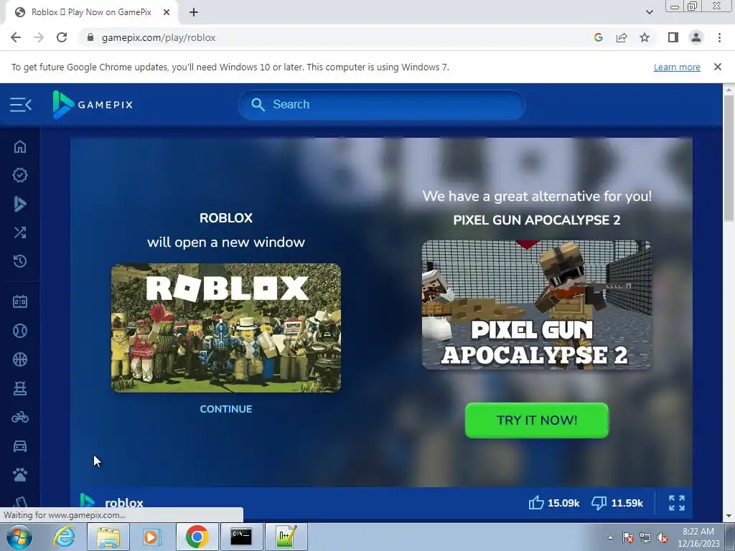The image size is (735, 551).
Task: Share this page icon in address bar
Action: tap(622, 37)
